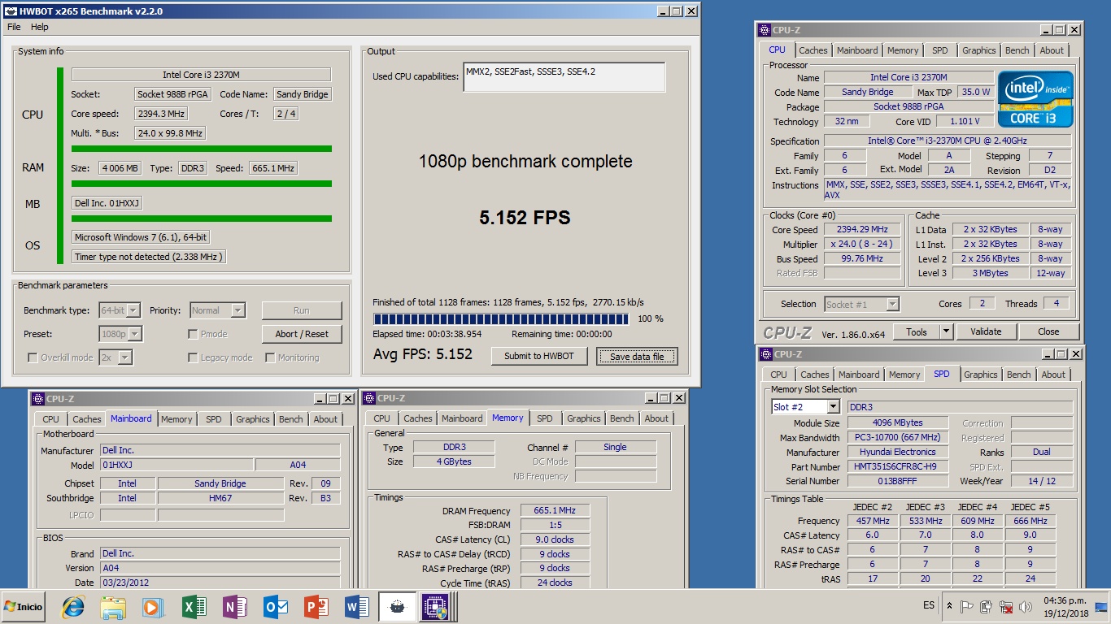Open SPD tab in Mainboard CPU-Z window
This screenshot has width=1111, height=624.
pos(213,419)
